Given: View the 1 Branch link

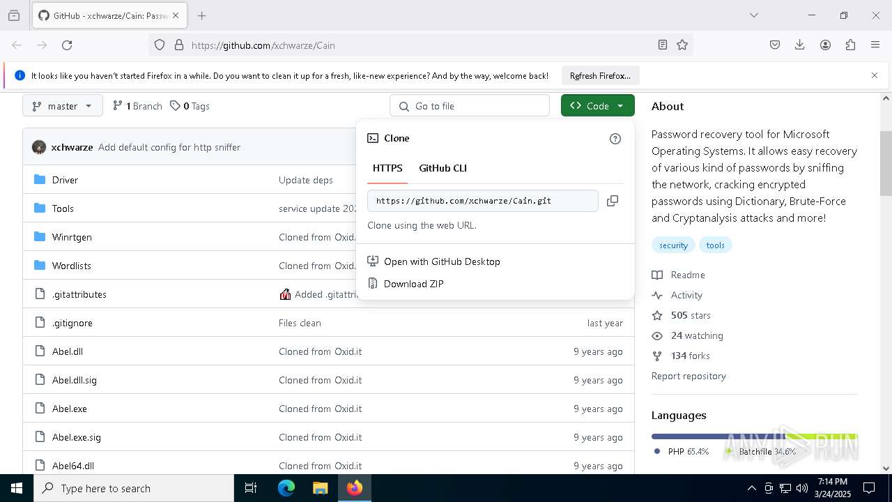Looking at the screenshot, I should coord(137,106).
